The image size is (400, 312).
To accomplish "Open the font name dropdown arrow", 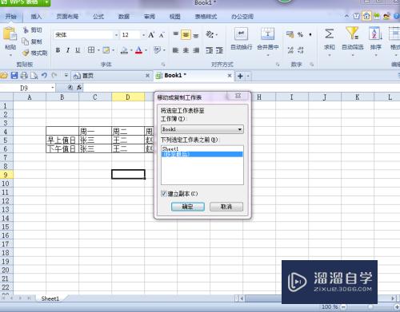I will click(x=116, y=35).
